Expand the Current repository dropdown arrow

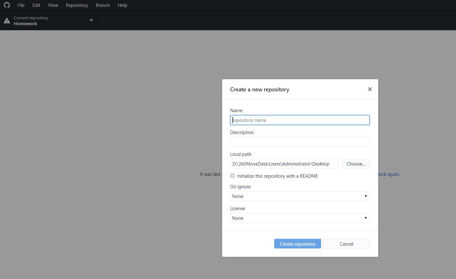tap(91, 21)
